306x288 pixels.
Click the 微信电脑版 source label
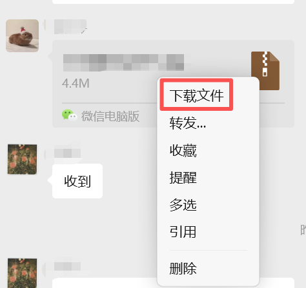click(110, 117)
